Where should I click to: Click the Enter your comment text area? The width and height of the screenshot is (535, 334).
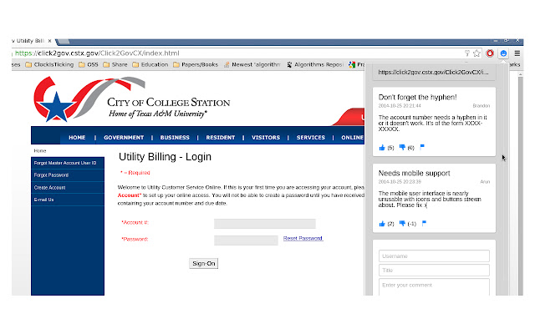[434, 287]
